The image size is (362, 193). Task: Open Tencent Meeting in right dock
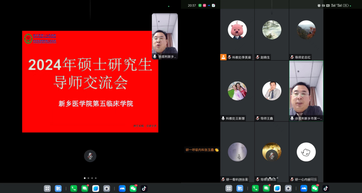point(304,189)
